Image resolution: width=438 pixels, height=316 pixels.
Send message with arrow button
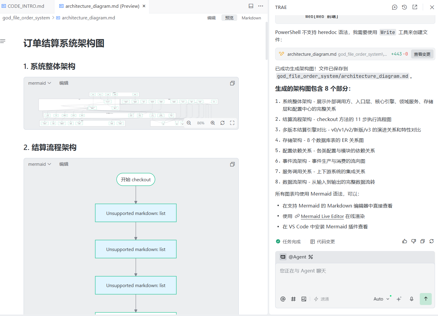[426, 299]
